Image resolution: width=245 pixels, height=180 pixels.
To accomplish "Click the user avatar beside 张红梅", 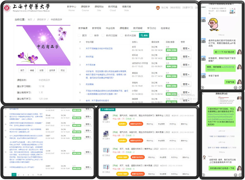I will pos(158,8).
